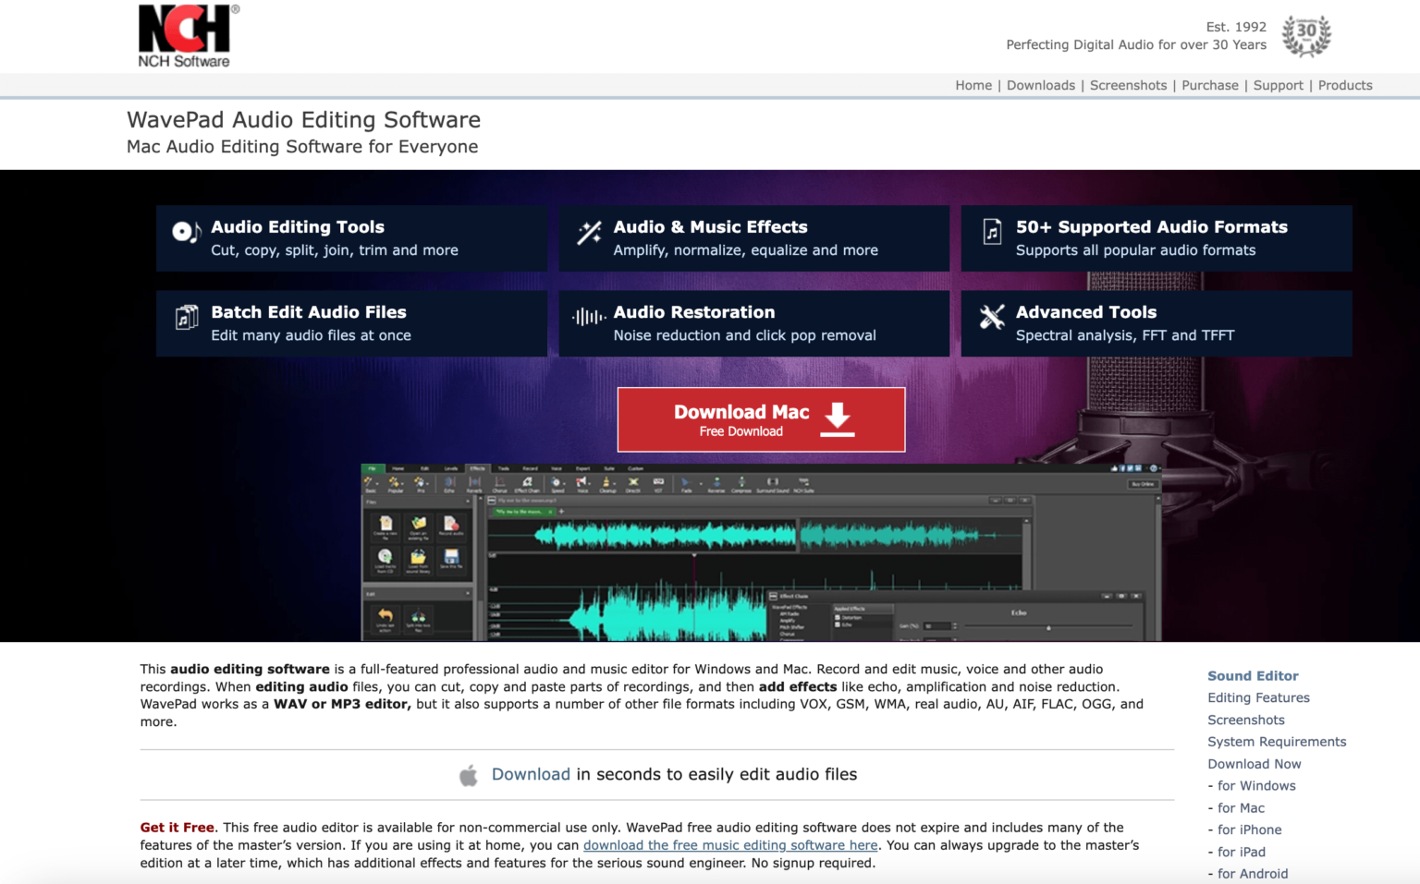The width and height of the screenshot is (1420, 884).
Task: Click the Save this file floppy disk icon
Action: point(451,558)
